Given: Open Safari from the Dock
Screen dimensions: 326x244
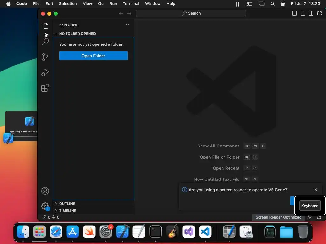Looking at the screenshot, I should point(56,232).
